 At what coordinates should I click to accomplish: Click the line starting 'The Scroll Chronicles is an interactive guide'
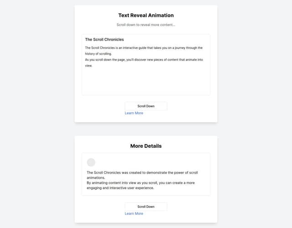coord(144,47)
